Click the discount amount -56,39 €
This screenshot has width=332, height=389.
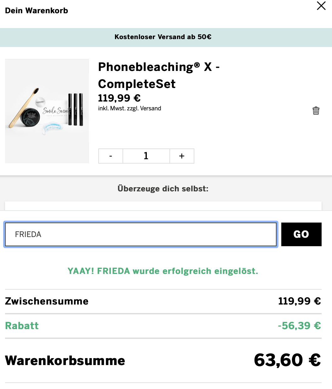[x=299, y=326]
